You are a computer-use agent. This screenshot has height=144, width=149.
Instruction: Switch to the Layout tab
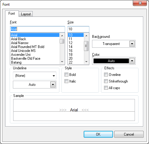pos(26,14)
